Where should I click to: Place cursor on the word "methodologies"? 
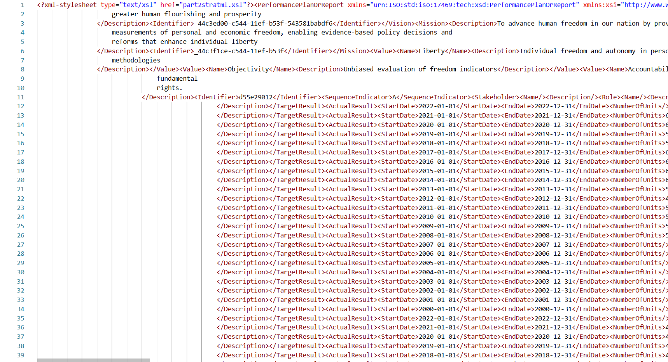click(136, 60)
